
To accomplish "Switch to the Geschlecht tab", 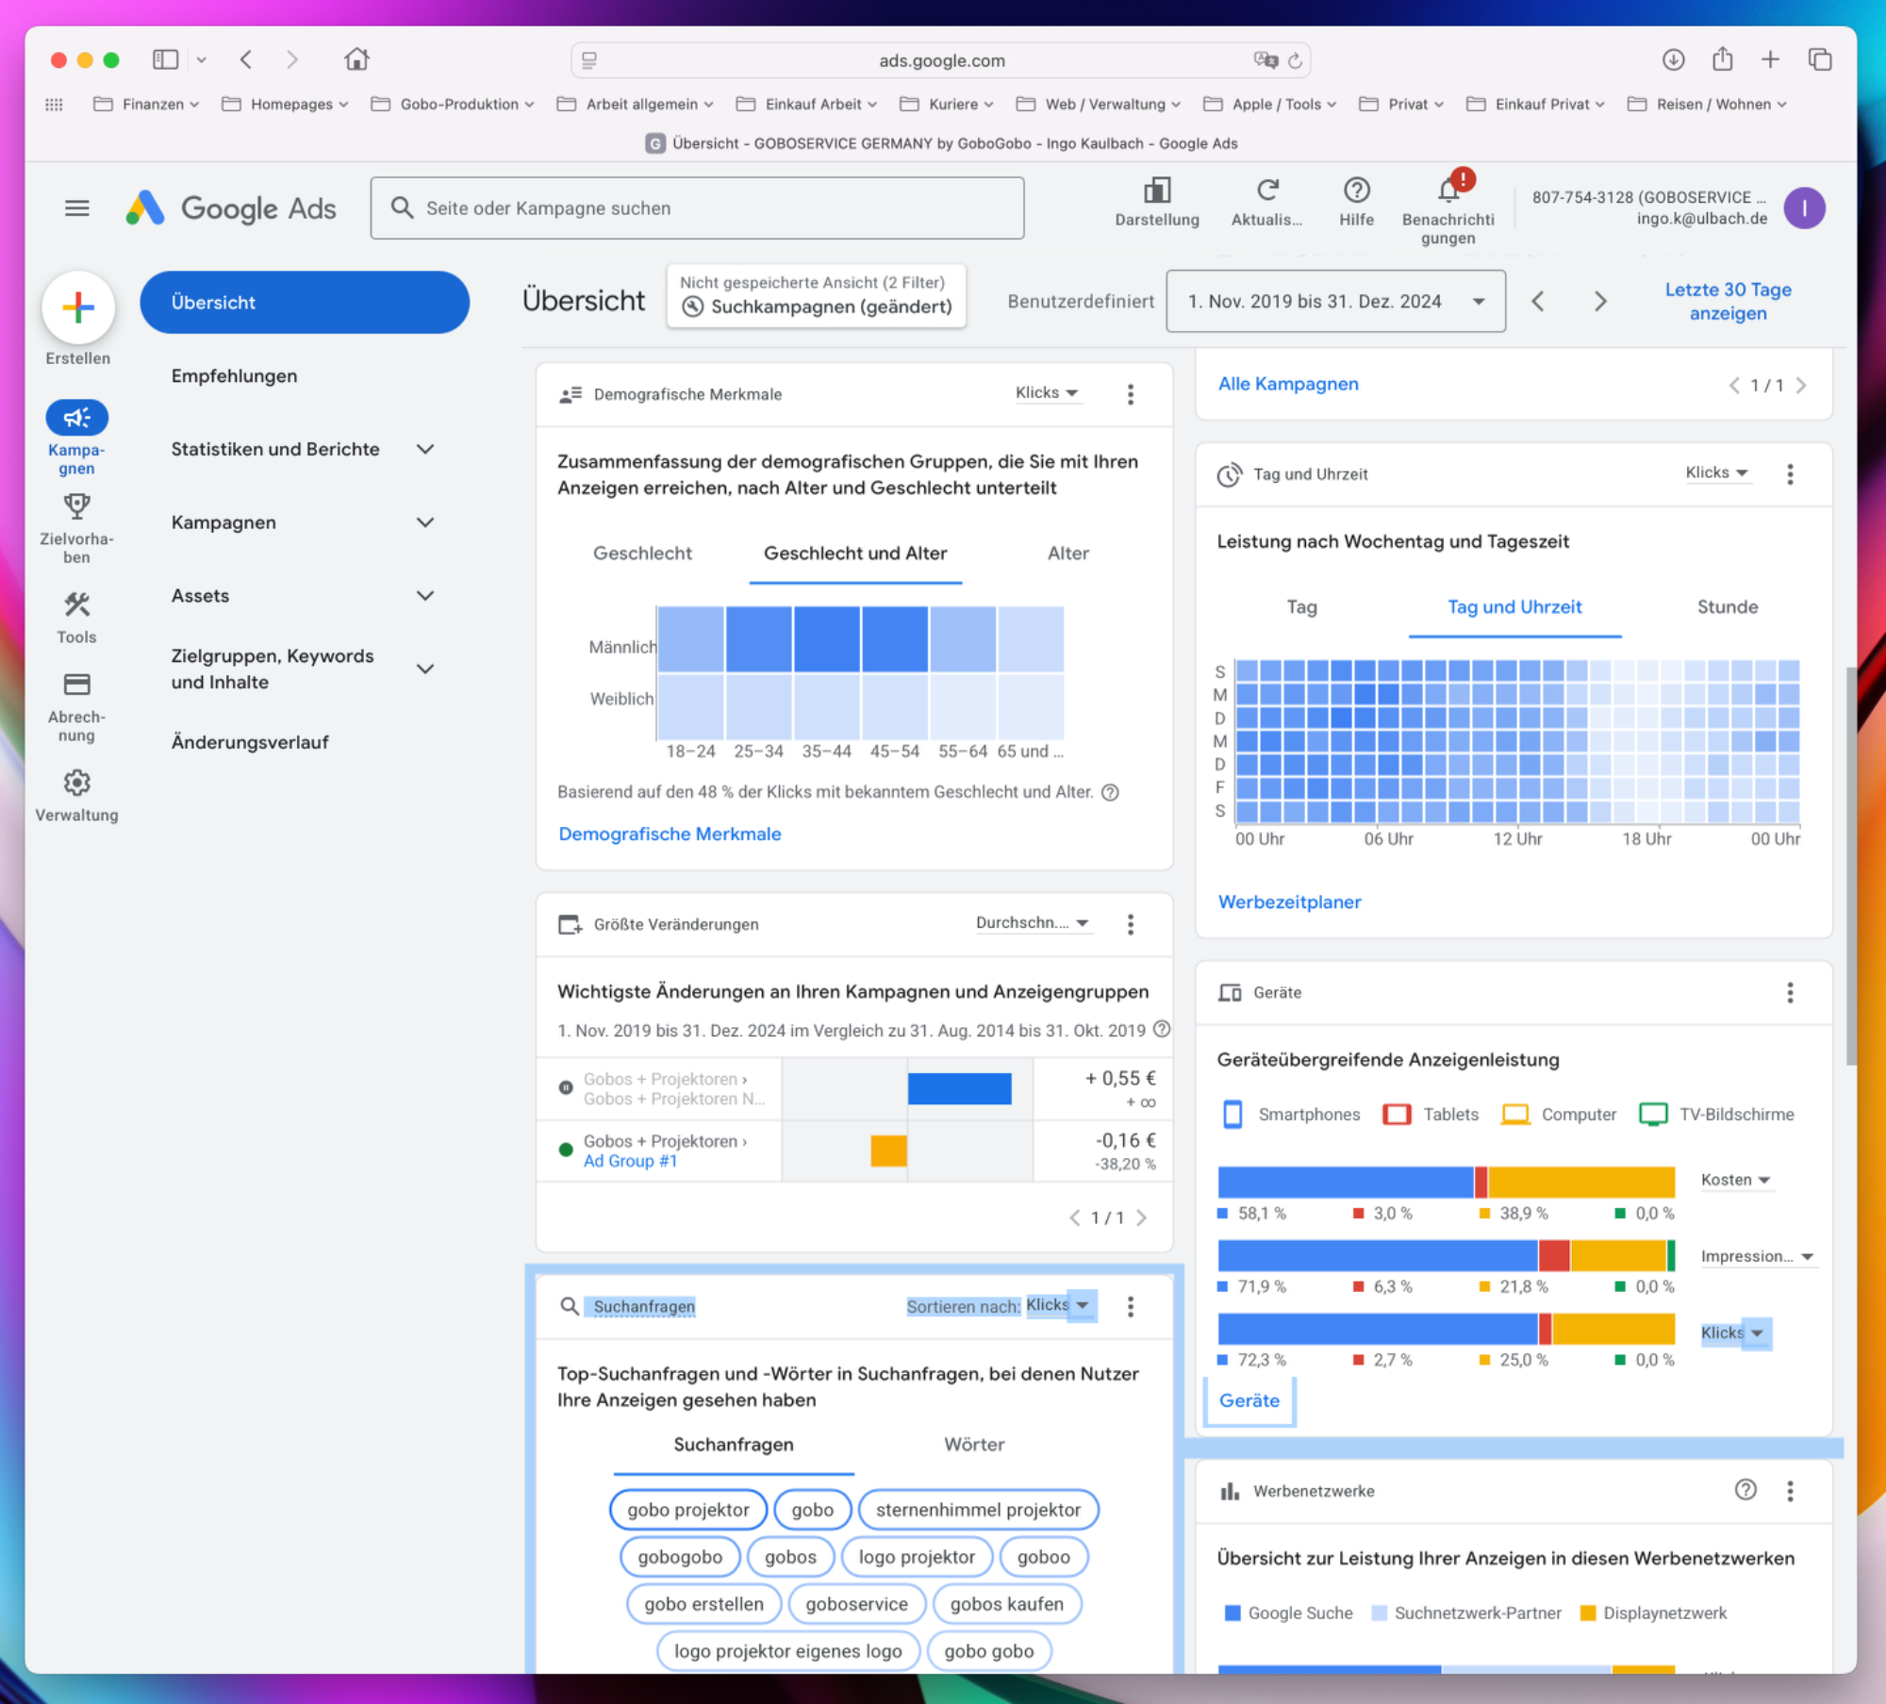I will (642, 554).
